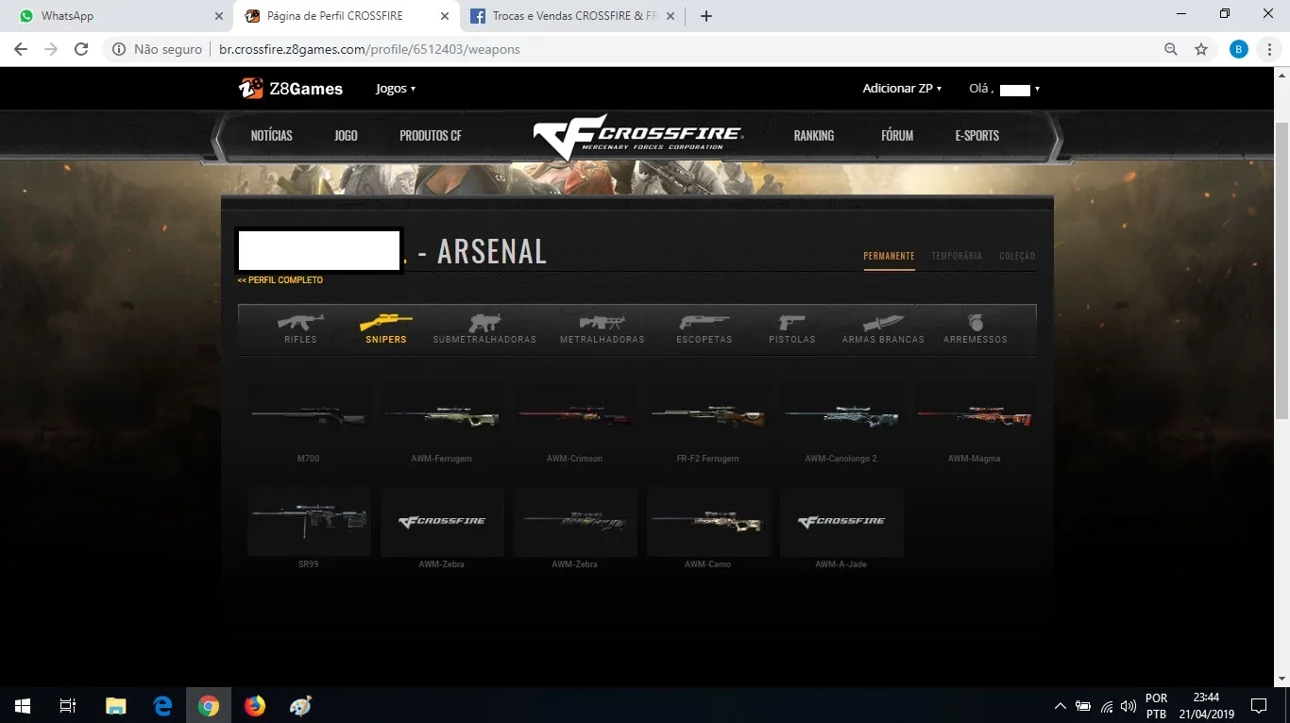Open the Ranking navigation menu
The image size is (1290, 723).
pos(814,136)
